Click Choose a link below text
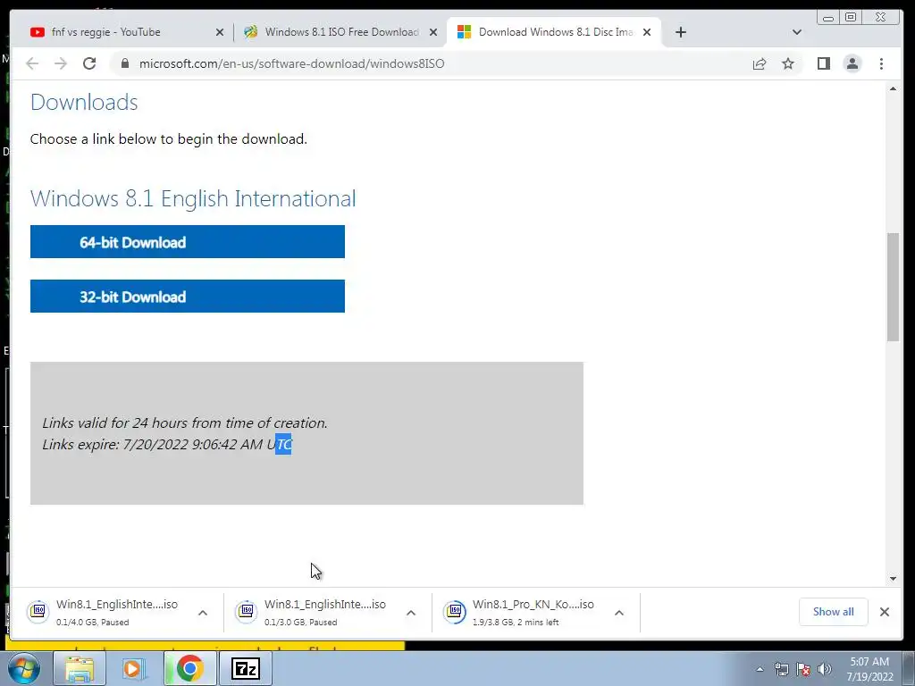 pyautogui.click(x=169, y=138)
